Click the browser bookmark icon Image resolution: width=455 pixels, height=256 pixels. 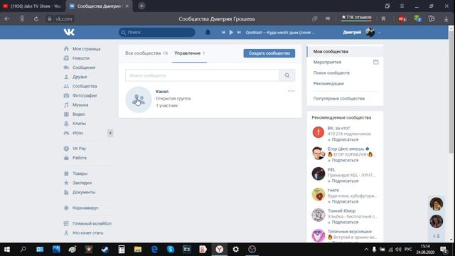pyautogui.click(x=383, y=19)
